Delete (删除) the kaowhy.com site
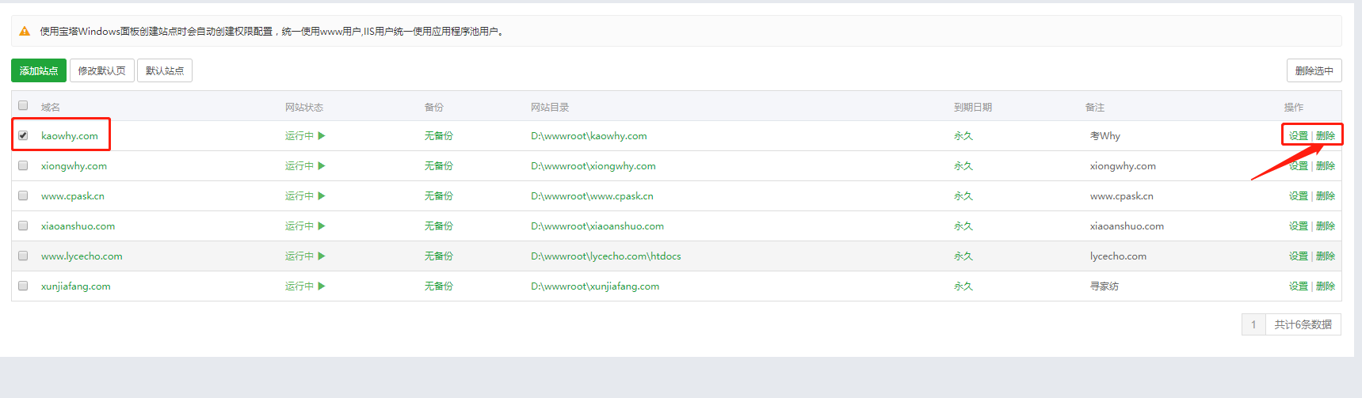The image size is (1362, 398). [1326, 136]
